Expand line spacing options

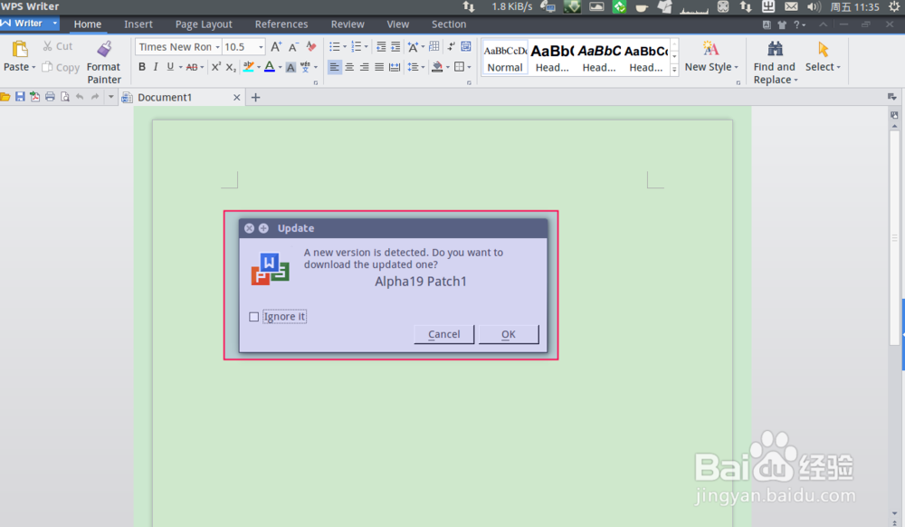[x=423, y=68]
